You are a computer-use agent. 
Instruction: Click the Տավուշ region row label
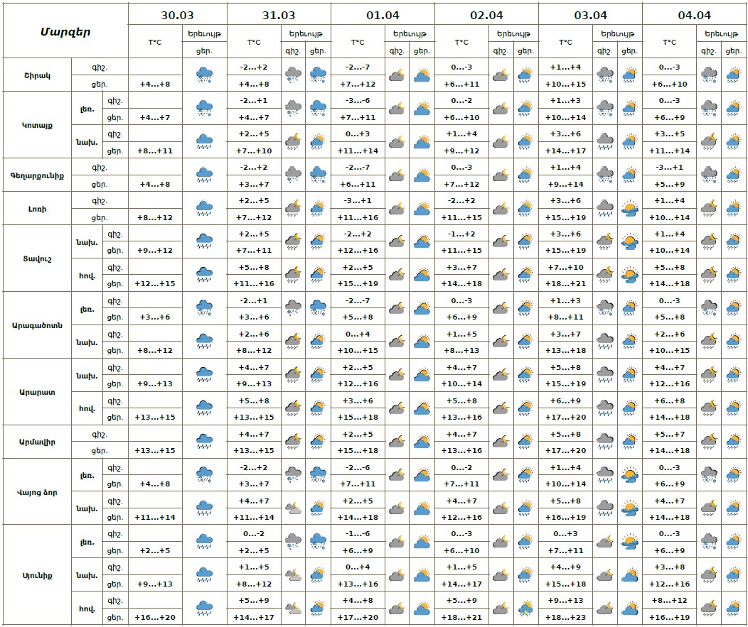[37, 258]
